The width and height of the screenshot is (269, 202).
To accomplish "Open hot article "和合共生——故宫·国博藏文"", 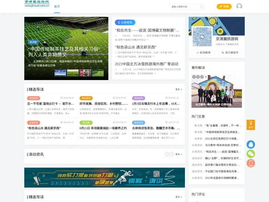I will pos(223,151).
